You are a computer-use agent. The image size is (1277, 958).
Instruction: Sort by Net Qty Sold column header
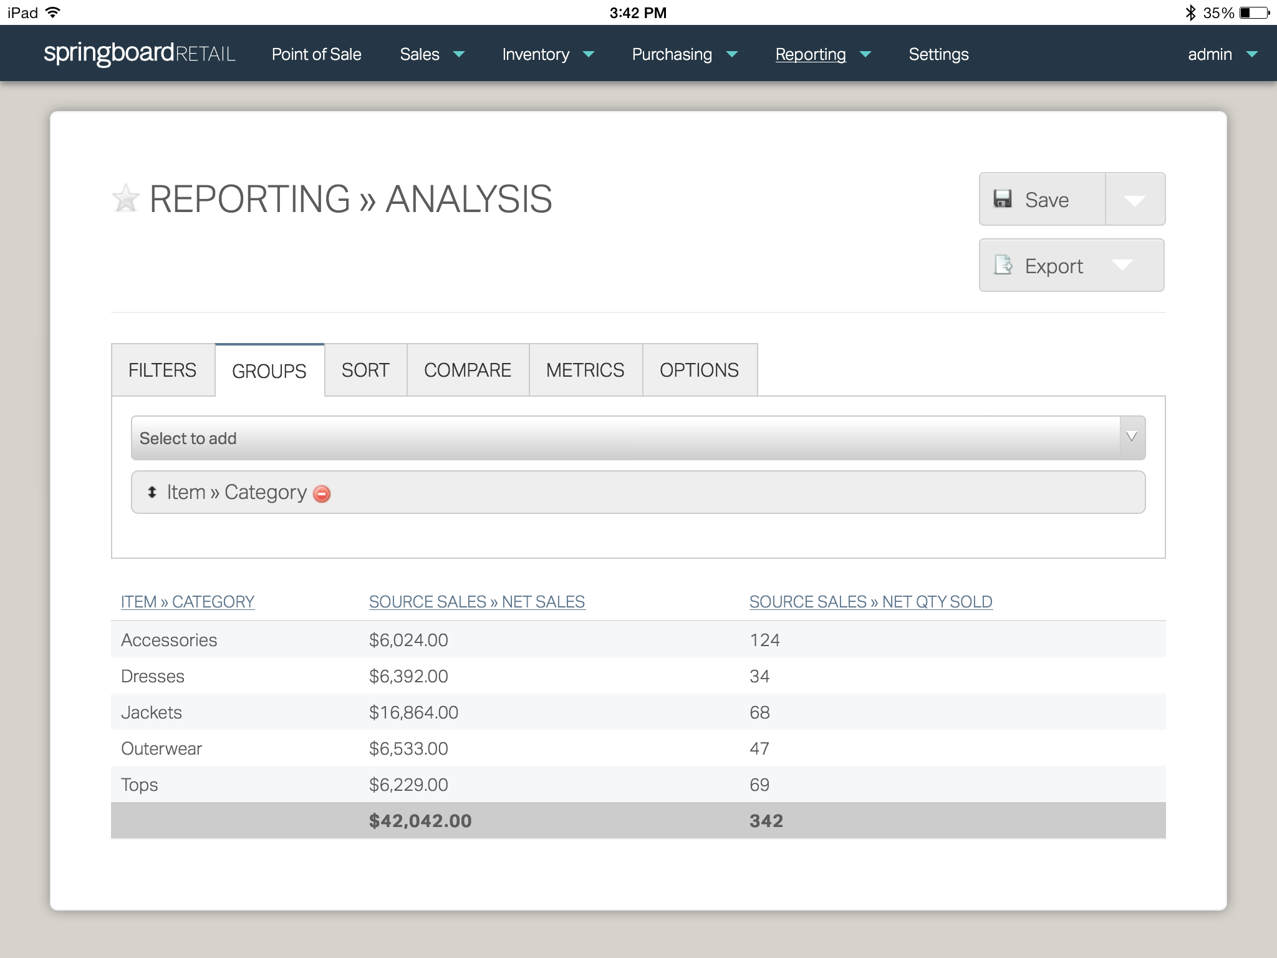pos(870,602)
